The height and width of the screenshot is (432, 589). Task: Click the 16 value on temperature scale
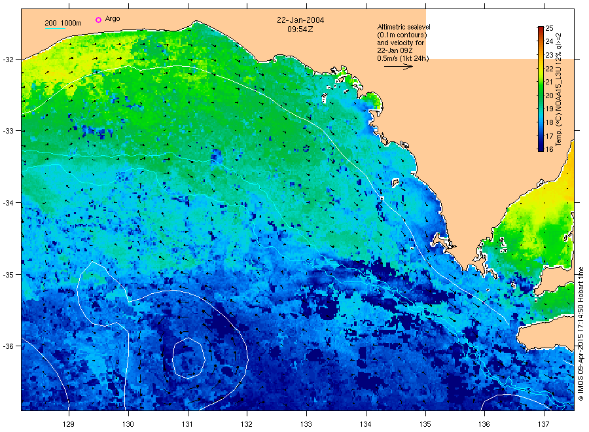549,149
